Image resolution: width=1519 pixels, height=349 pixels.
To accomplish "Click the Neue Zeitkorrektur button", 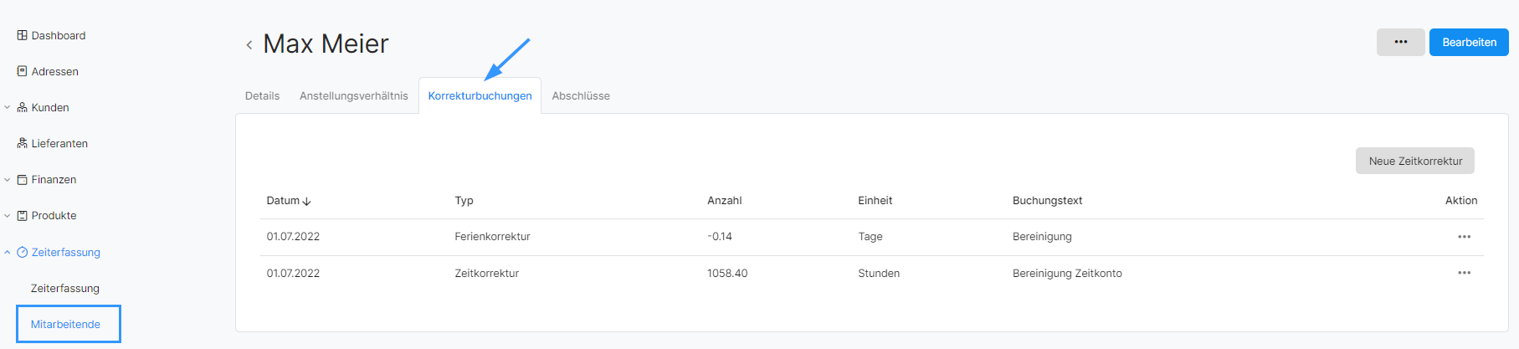I will (x=1415, y=161).
